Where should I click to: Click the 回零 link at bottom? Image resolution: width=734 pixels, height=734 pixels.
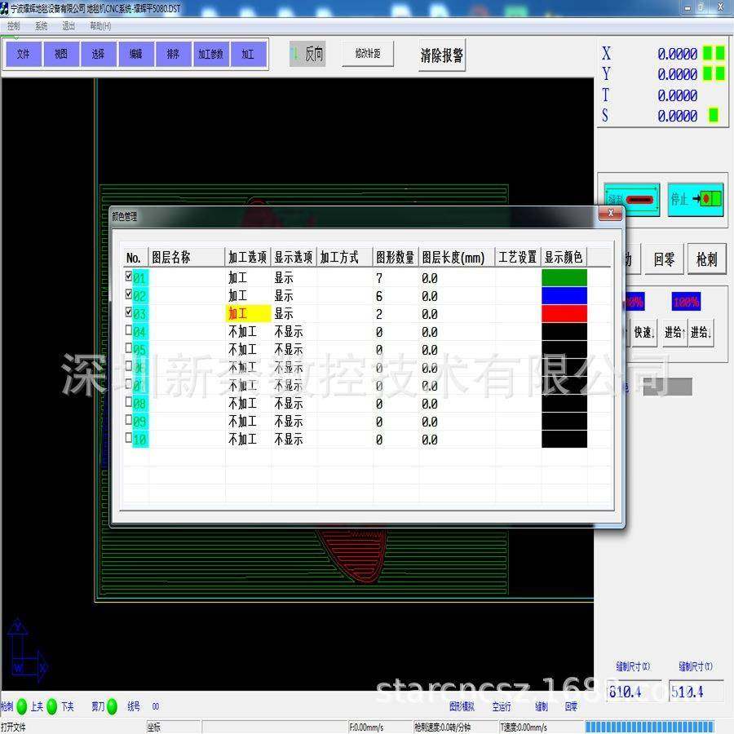[x=571, y=706]
